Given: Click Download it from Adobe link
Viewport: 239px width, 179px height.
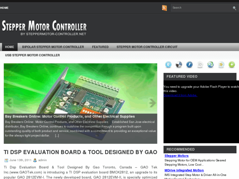Looking at the screenshot, I should 180,95.
